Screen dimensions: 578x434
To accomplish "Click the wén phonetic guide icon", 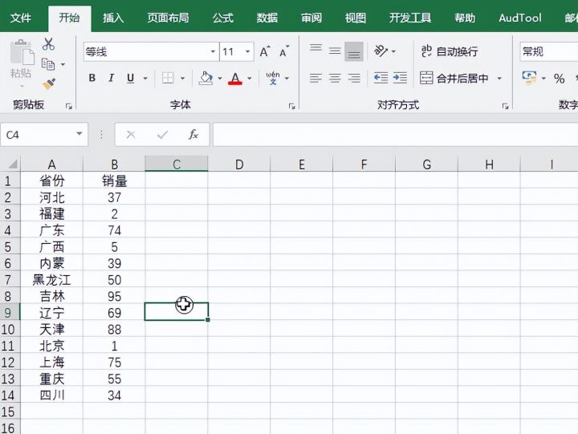I will pyautogui.click(x=273, y=78).
